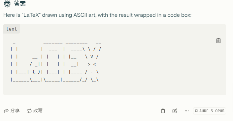Image resolution: width=233 pixels, height=121 pixels.
Task: Click the word "LaTeX" in the intro sentence
Action: (31, 15)
